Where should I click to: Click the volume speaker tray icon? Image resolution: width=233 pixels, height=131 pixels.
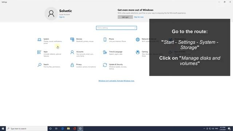[213, 128]
